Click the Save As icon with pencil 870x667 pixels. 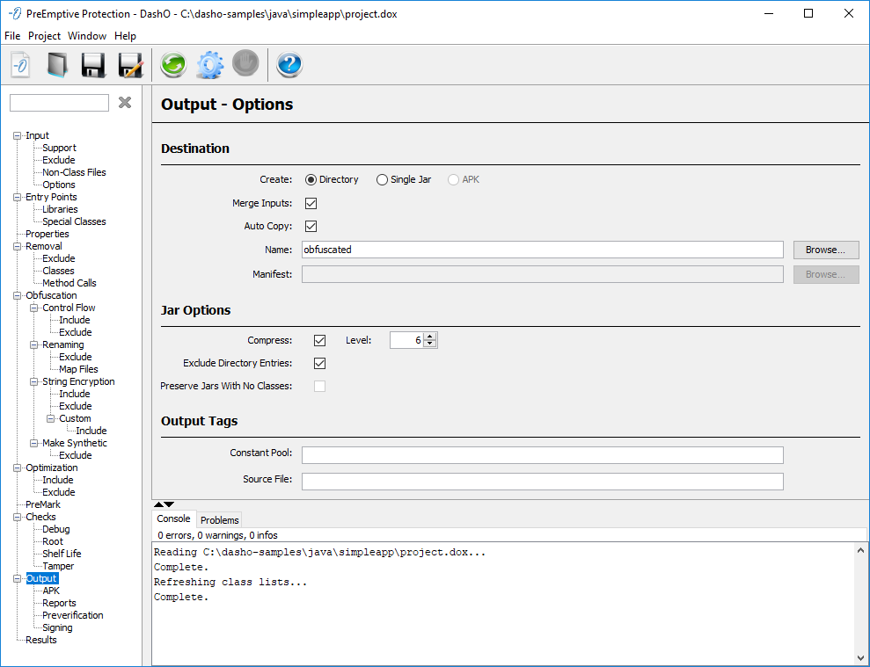tap(130, 65)
